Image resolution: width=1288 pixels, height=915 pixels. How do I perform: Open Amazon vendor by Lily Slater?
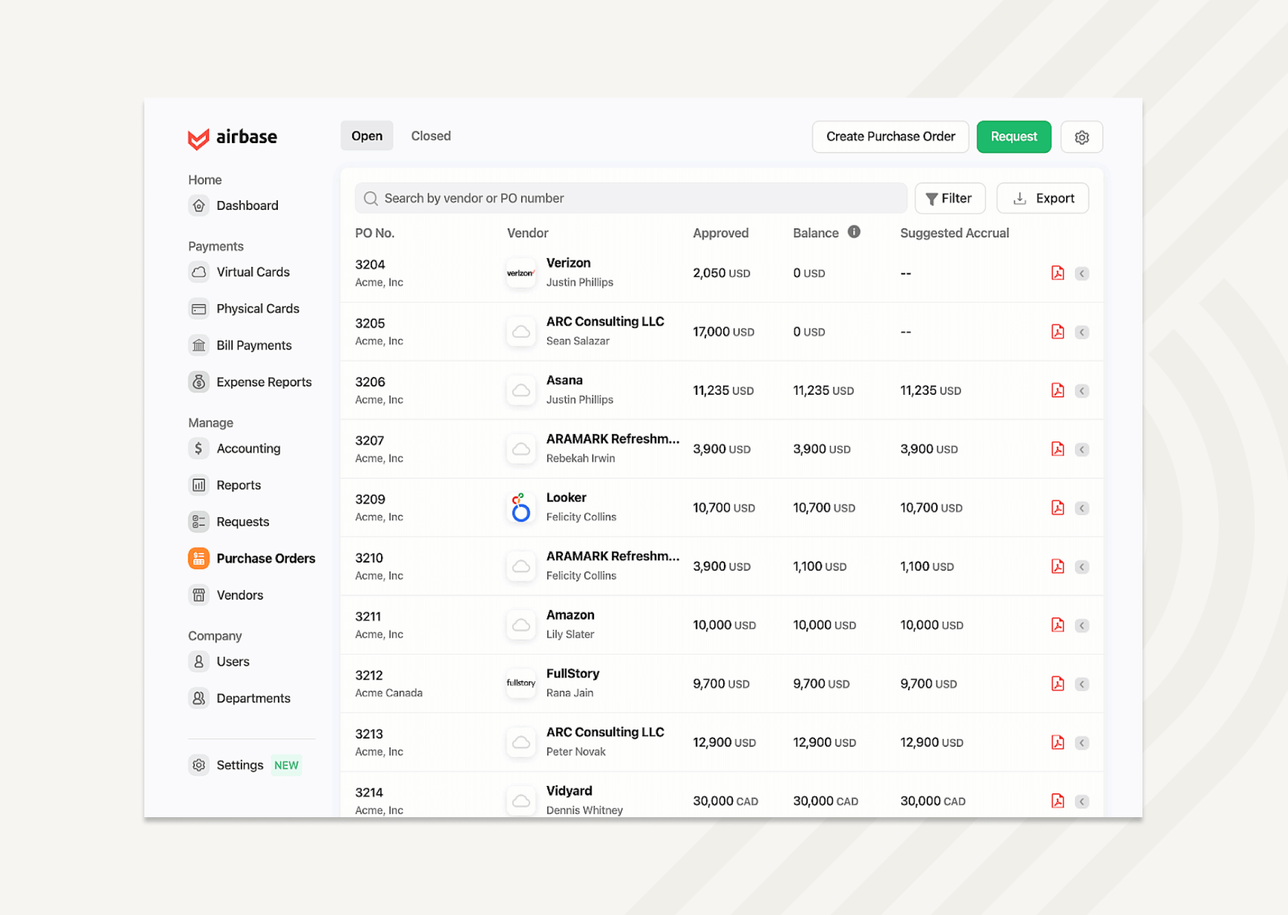click(x=571, y=625)
